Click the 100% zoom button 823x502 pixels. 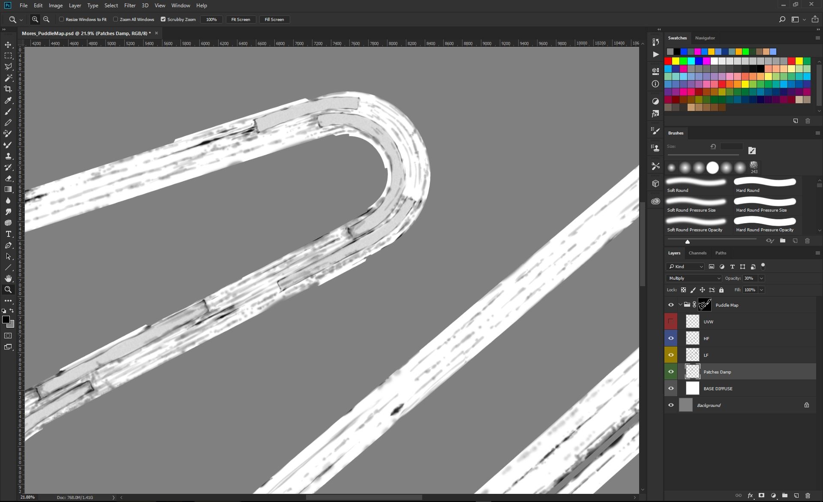pyautogui.click(x=211, y=19)
